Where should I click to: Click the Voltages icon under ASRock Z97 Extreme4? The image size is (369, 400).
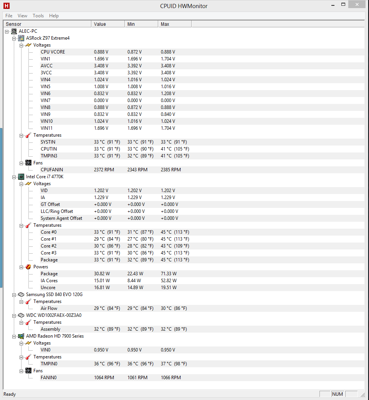[28, 45]
